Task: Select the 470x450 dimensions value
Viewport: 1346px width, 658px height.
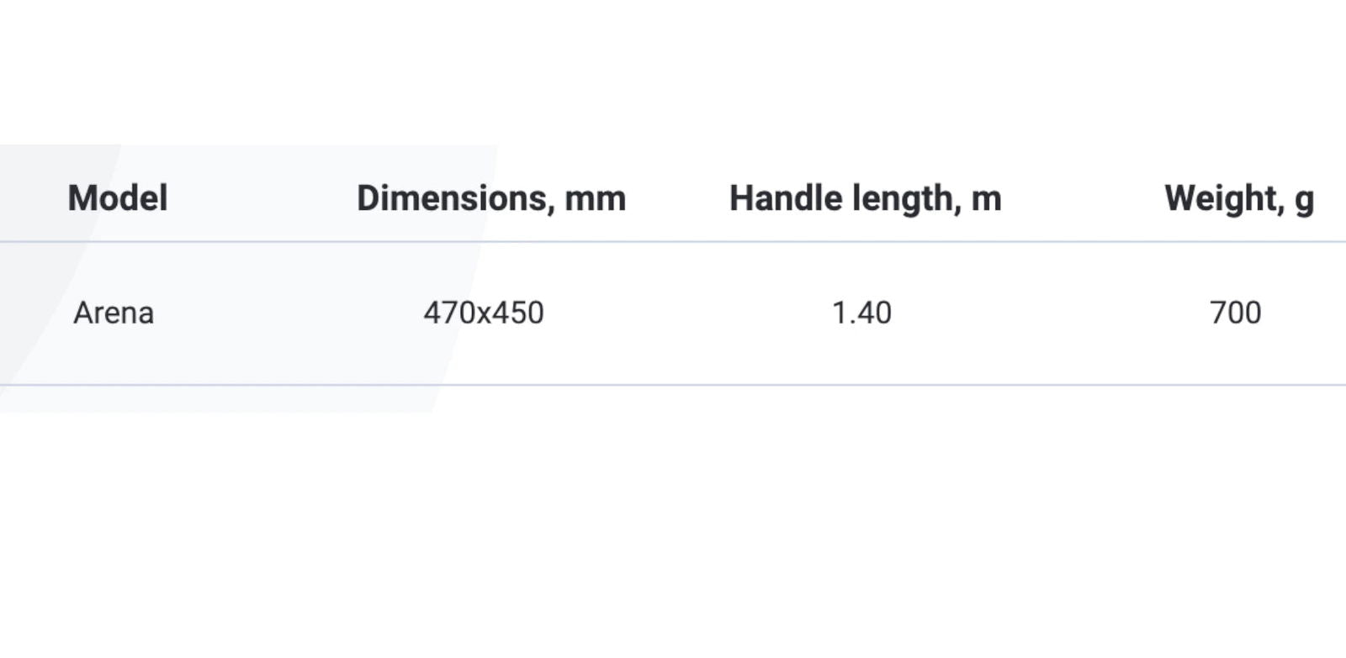Action: (484, 313)
